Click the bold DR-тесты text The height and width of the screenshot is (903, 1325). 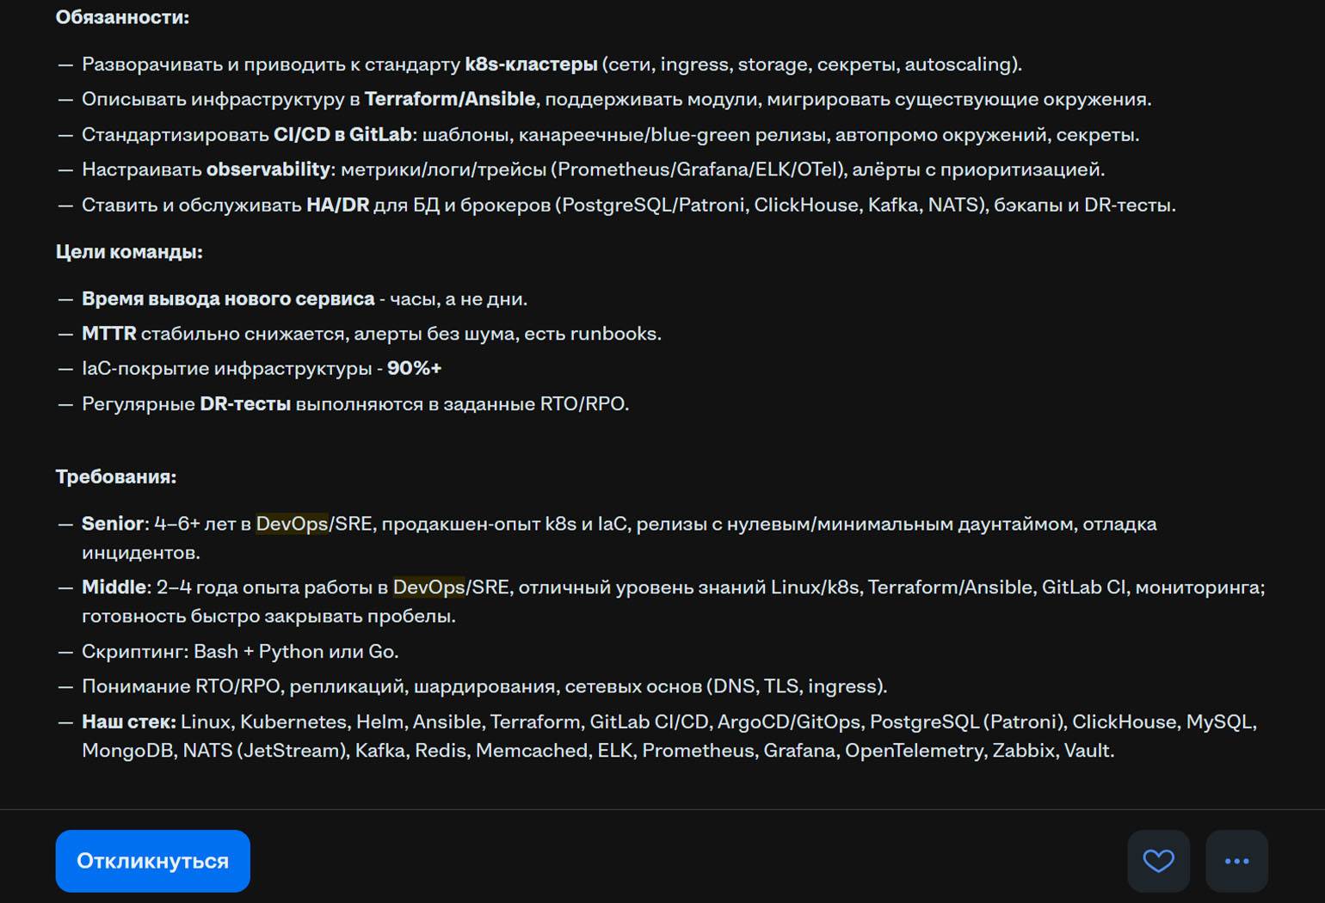(x=245, y=403)
